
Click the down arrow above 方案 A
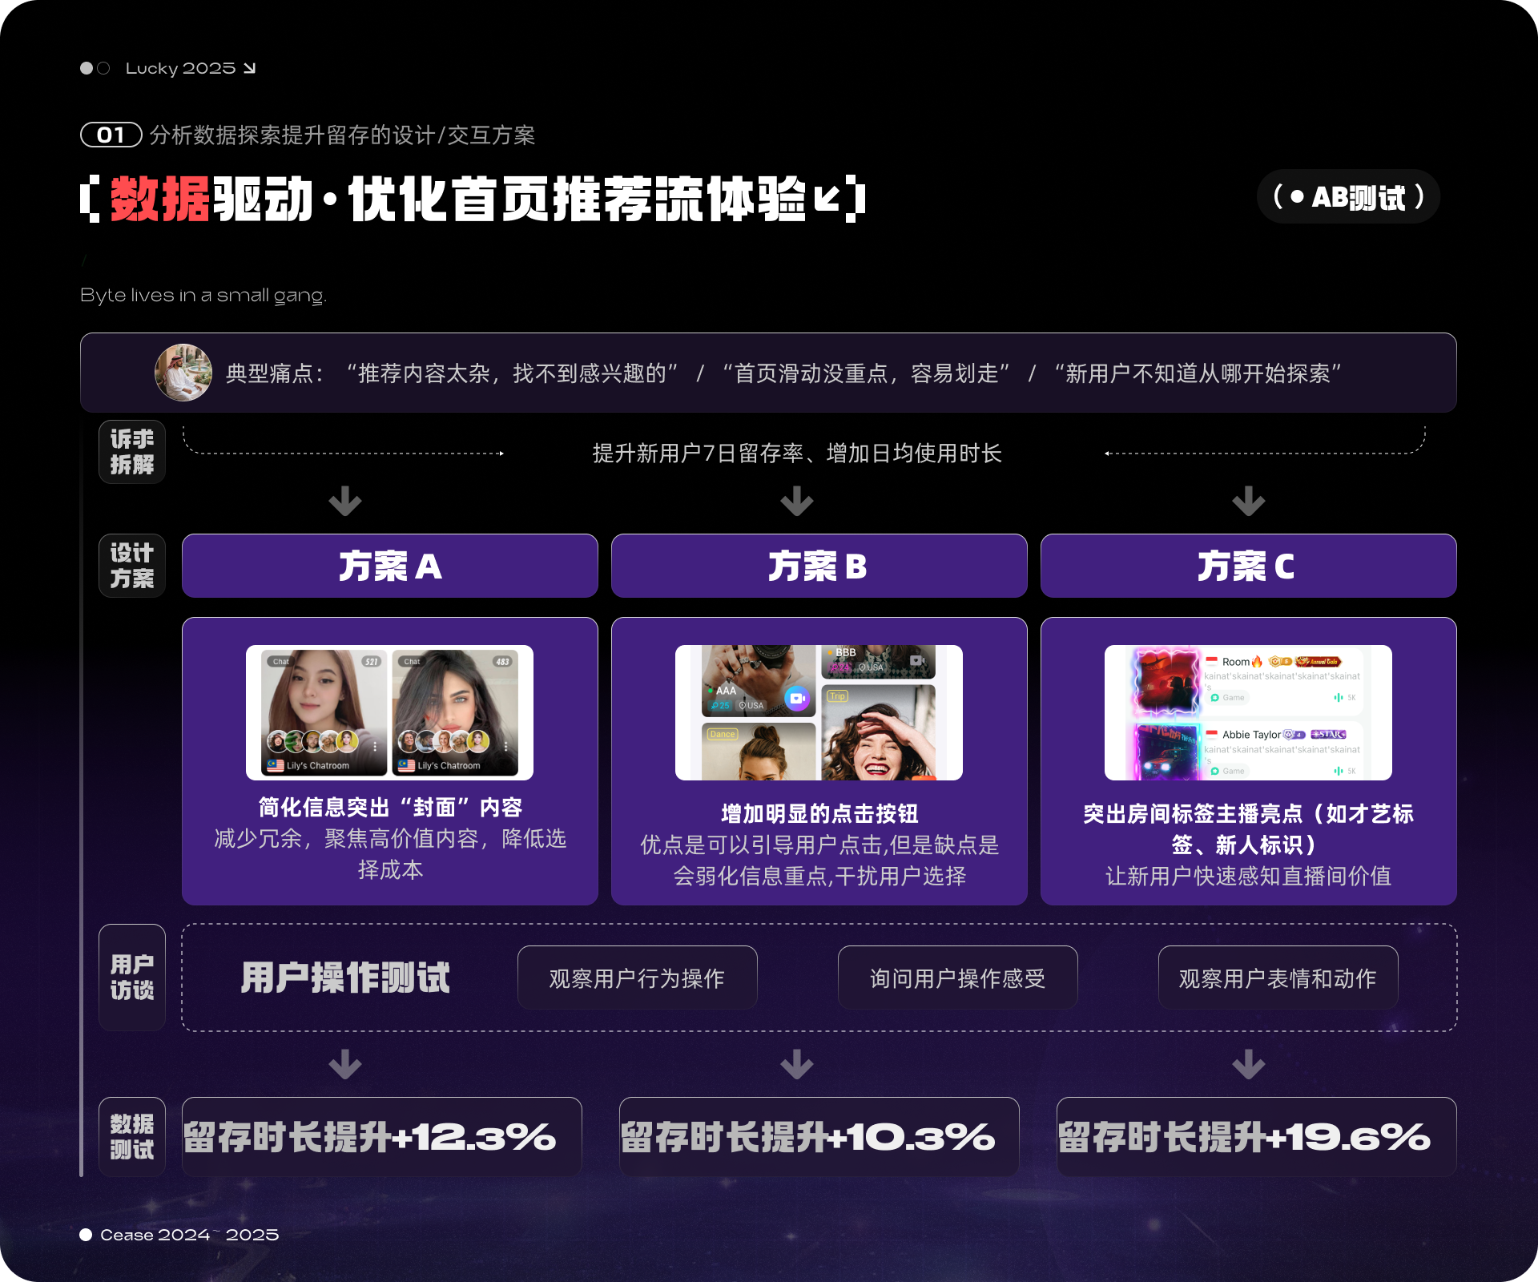point(345,501)
